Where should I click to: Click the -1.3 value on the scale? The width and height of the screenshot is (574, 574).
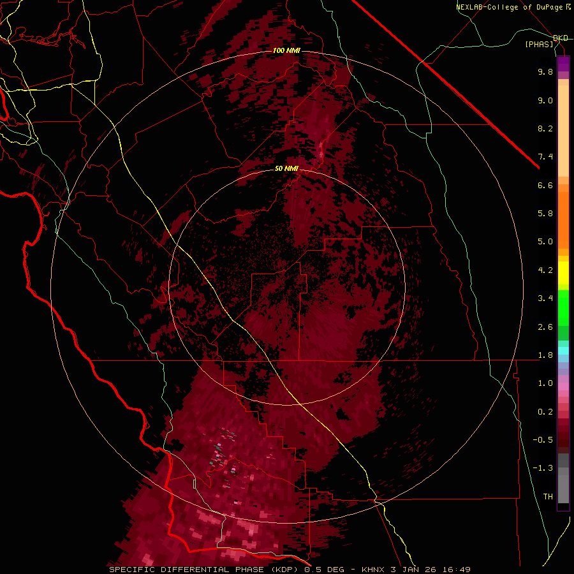pos(543,468)
